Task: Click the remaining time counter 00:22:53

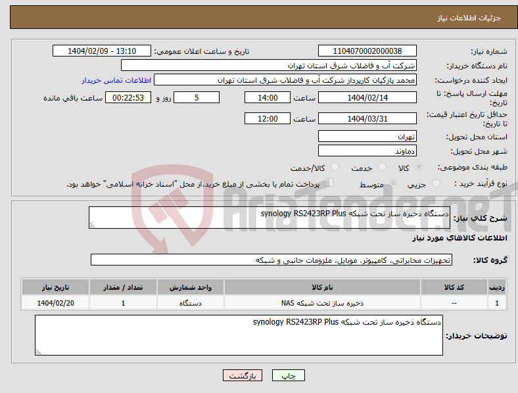Action: pos(128,97)
